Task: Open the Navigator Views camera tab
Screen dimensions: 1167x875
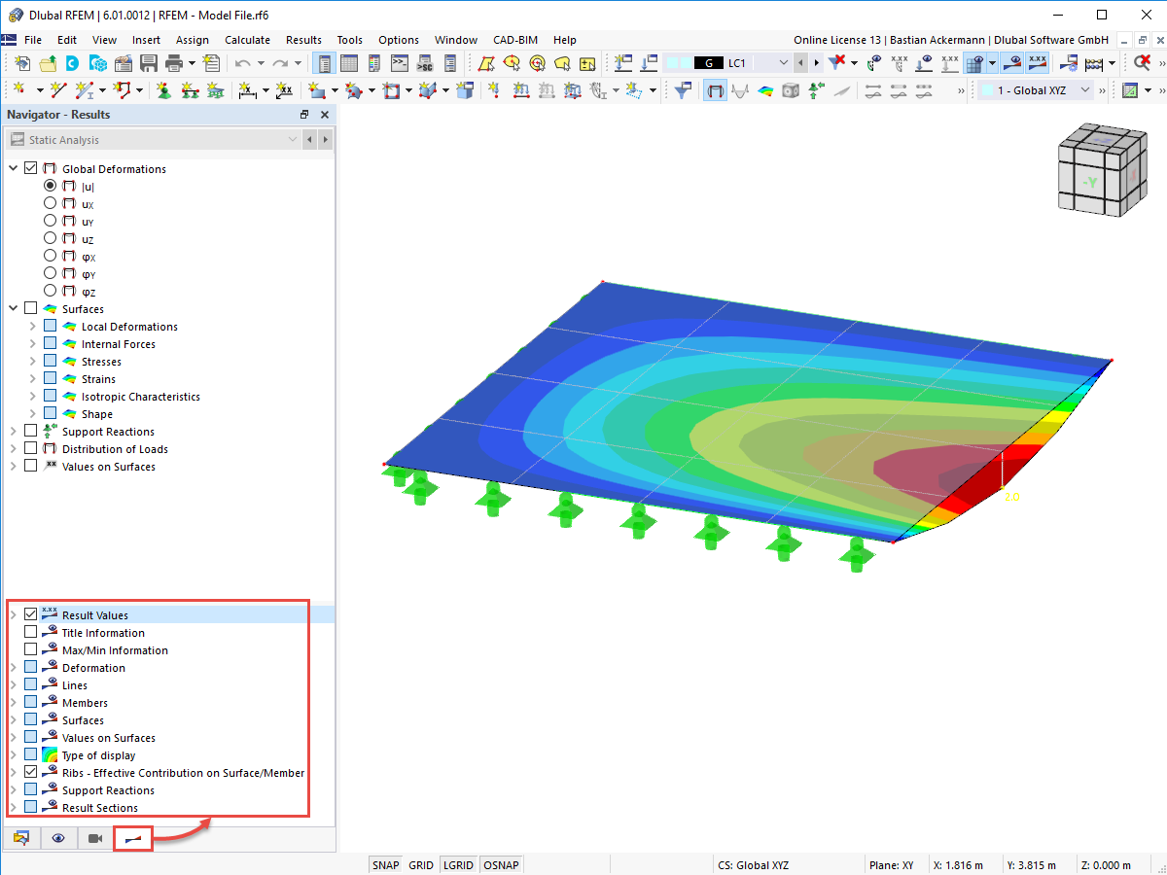Action: click(95, 838)
